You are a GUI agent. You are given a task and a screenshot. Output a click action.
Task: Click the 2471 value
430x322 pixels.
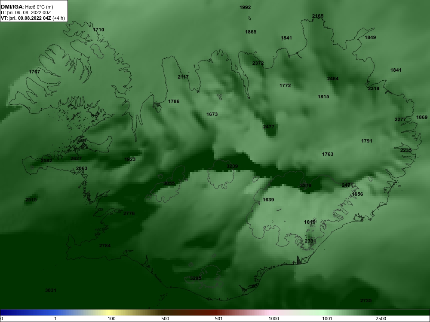pyautogui.click(x=347, y=185)
